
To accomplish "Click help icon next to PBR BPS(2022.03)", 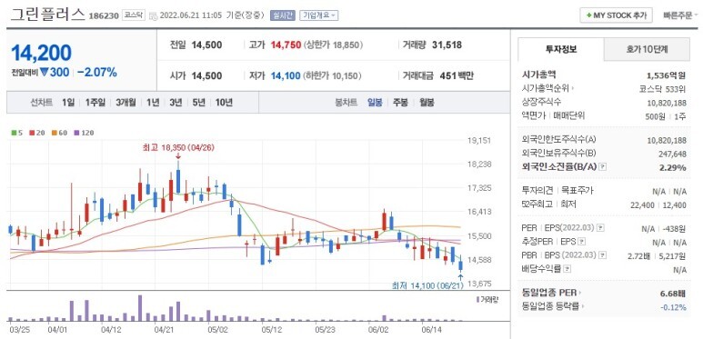I will click(x=602, y=255).
